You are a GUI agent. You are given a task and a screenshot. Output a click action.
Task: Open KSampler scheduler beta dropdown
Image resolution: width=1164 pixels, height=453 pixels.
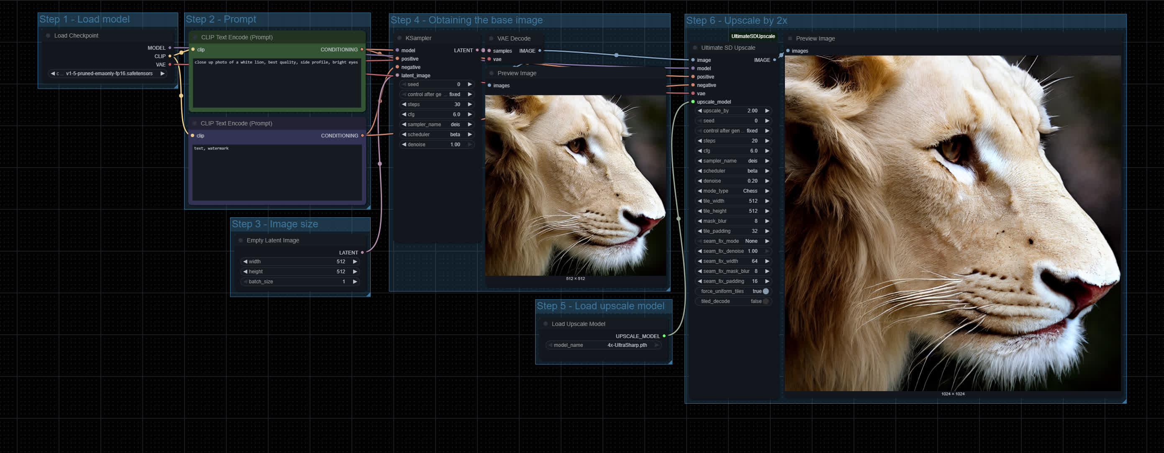pyautogui.click(x=436, y=135)
